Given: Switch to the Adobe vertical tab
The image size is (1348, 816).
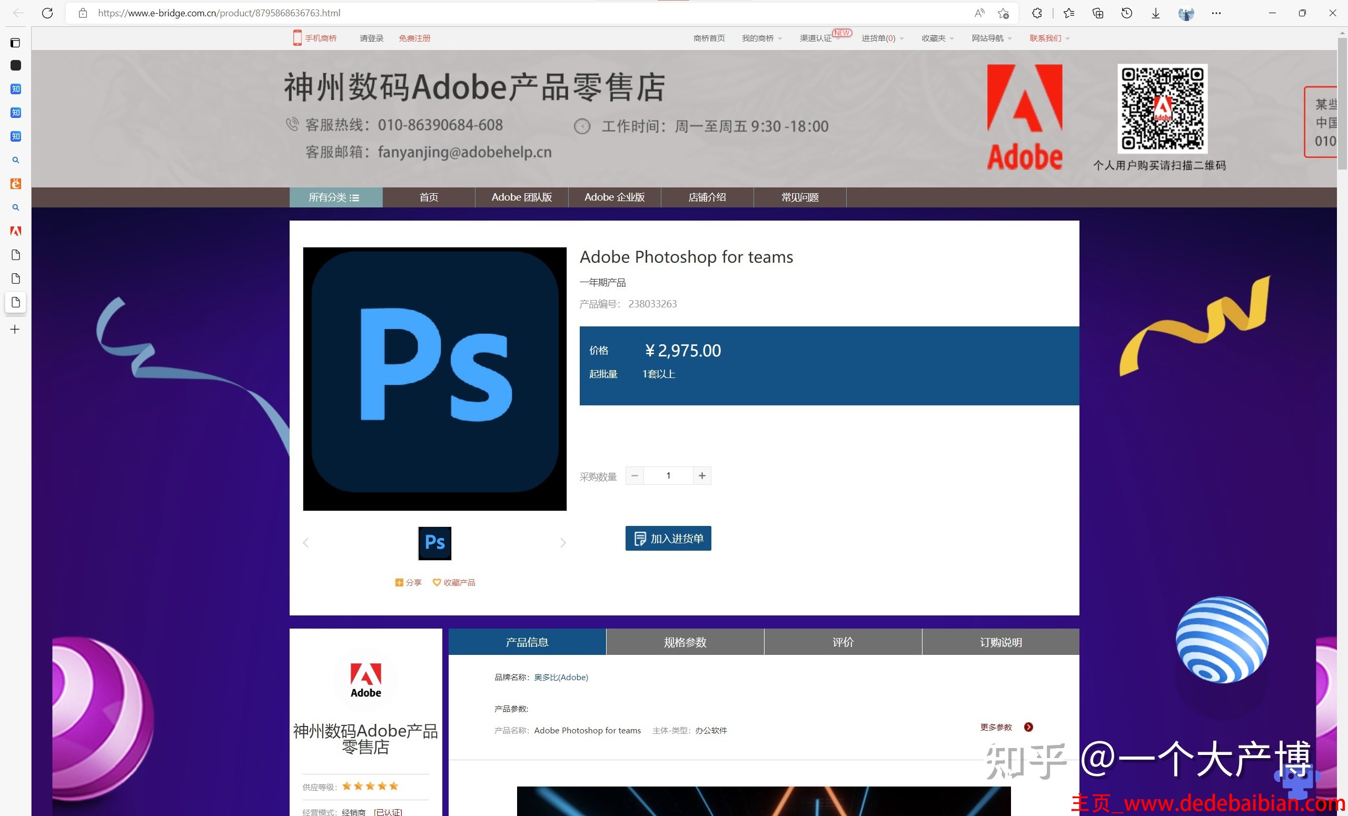Looking at the screenshot, I should 16,231.
